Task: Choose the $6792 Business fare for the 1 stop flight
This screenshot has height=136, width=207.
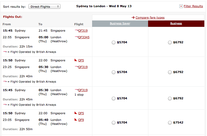Action: click(x=170, y=98)
